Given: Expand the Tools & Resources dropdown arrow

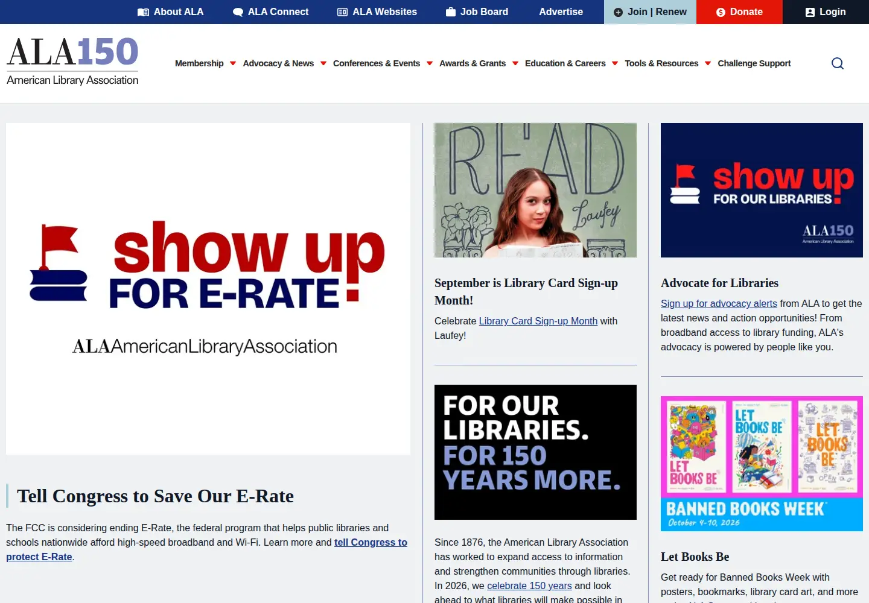Looking at the screenshot, I should click(x=708, y=63).
